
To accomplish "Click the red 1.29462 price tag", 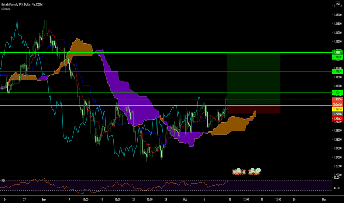I will 337,119.
